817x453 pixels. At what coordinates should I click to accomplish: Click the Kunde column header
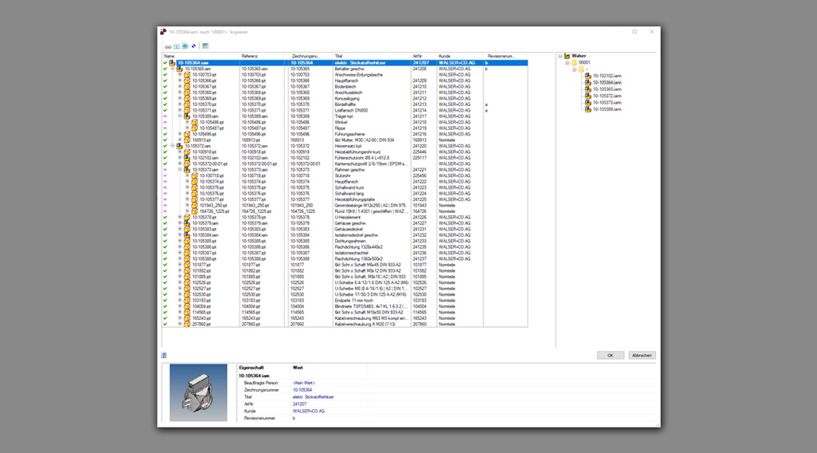[444, 56]
